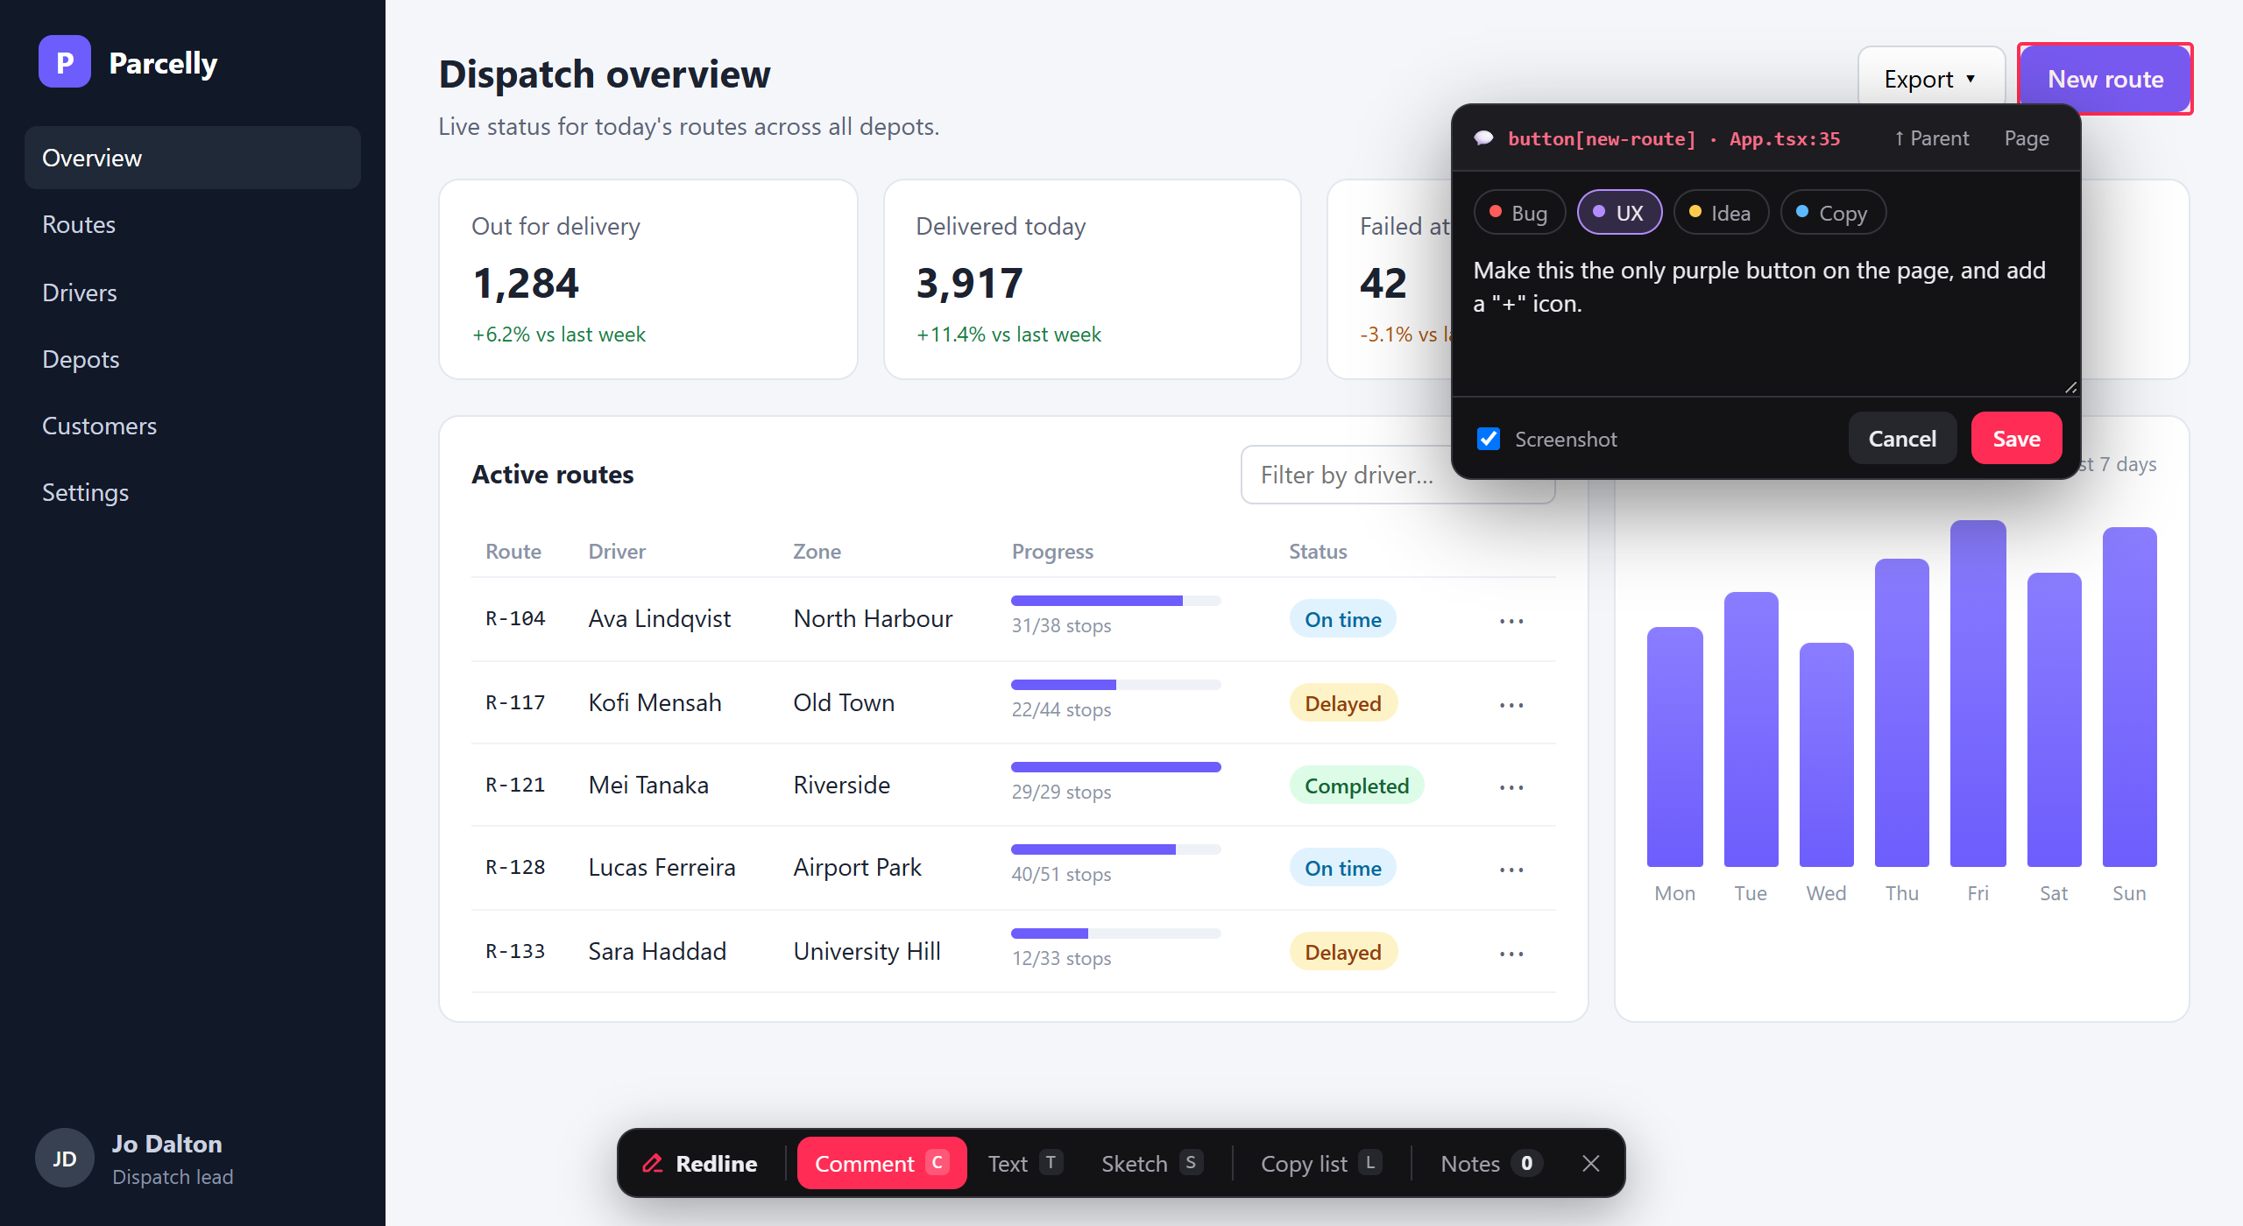Activate the Text tool

click(x=1025, y=1163)
